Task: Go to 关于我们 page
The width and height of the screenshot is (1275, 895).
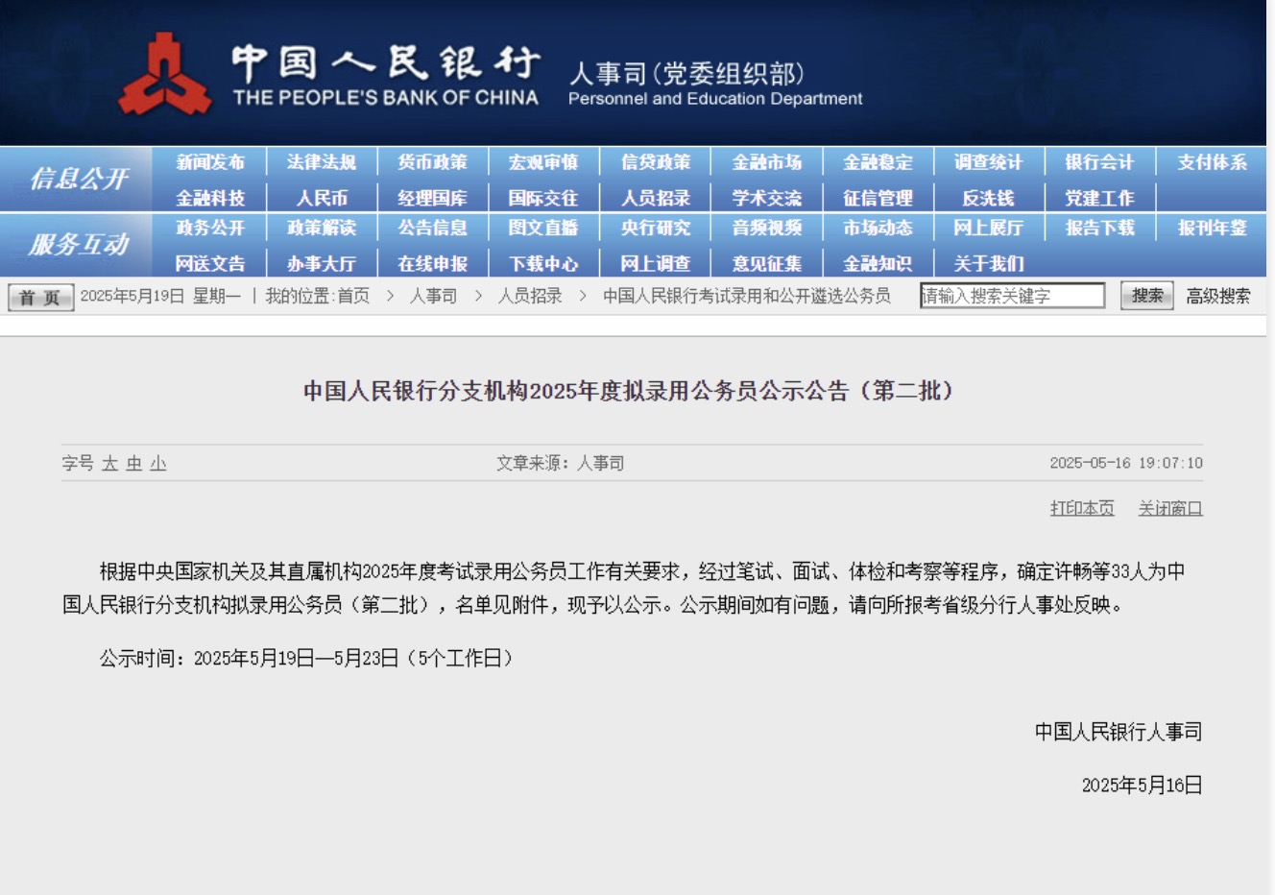Action: click(x=989, y=263)
